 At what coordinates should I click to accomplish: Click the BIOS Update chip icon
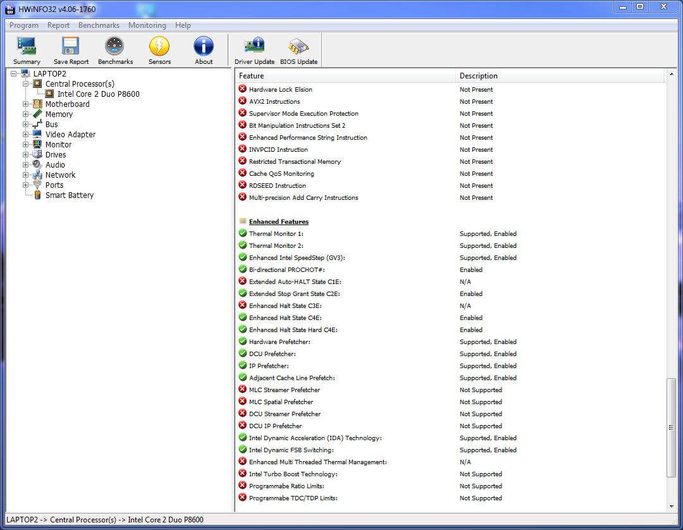point(298,50)
